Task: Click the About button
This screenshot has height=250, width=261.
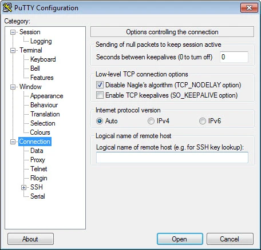Action: [30, 239]
